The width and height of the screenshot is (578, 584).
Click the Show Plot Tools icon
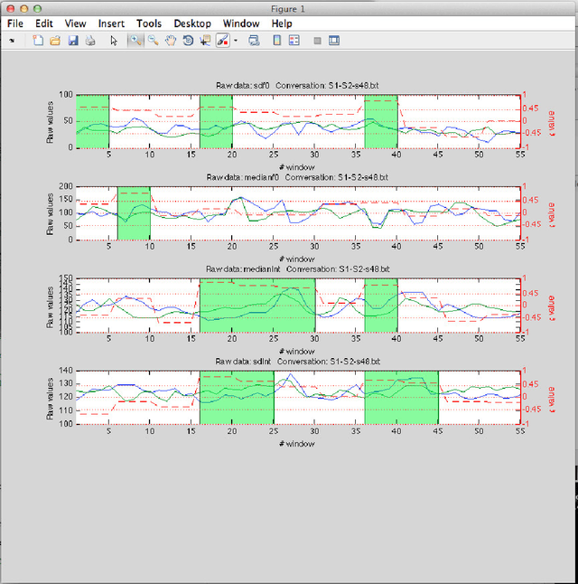coord(334,41)
